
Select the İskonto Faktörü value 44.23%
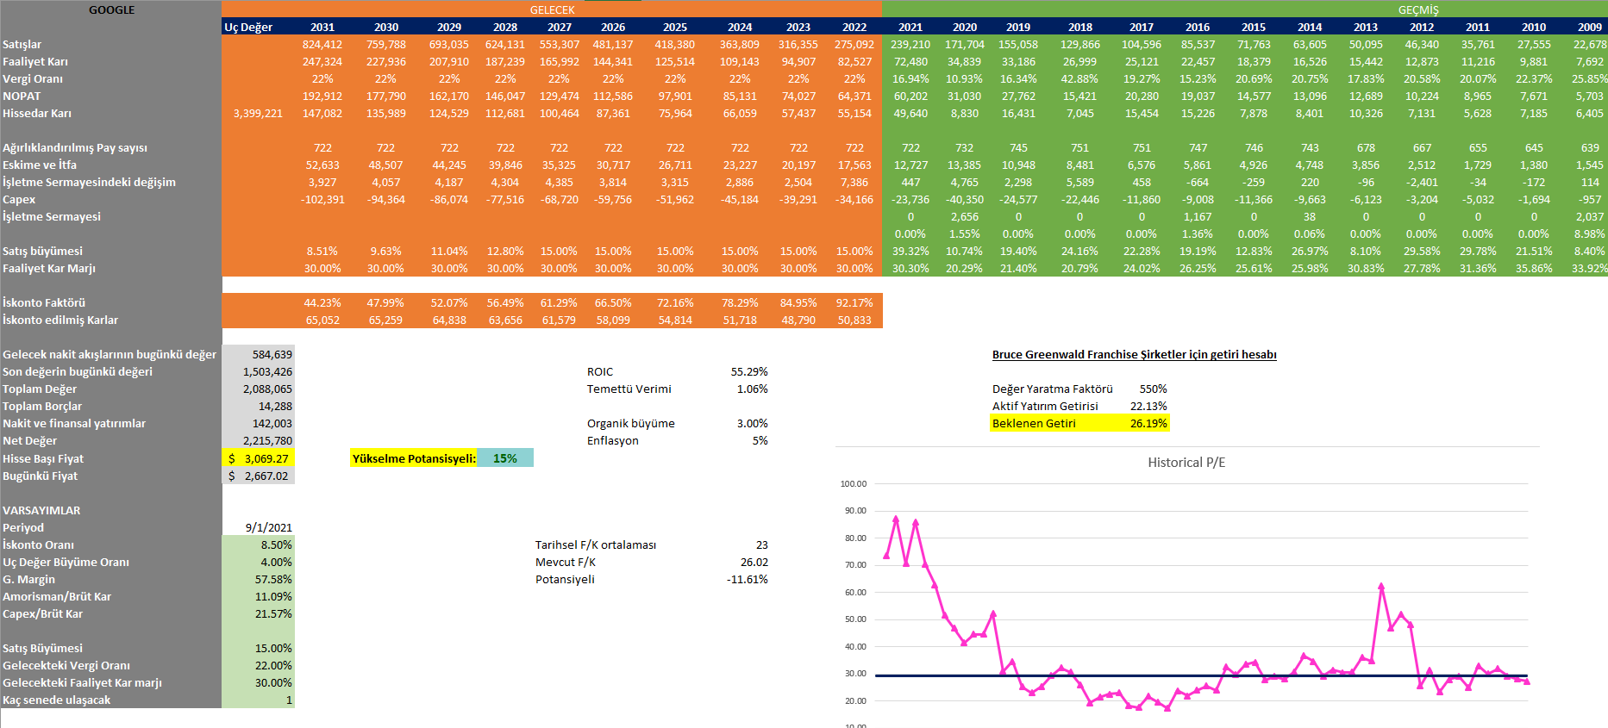pos(322,302)
